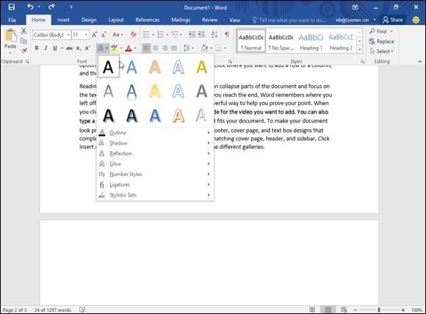Click the Share button
Image resolution: width=426 pixels, height=314 pixels.
393,20
